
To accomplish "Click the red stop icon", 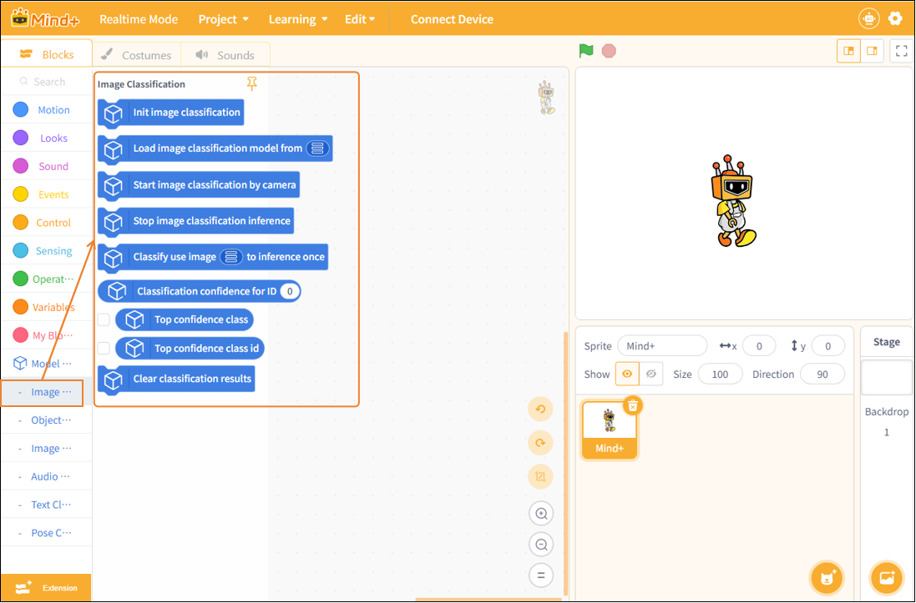I will coord(609,51).
